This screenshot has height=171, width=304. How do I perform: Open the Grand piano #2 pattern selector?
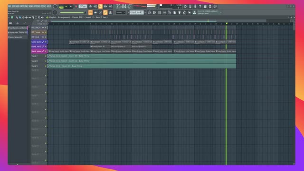[x=136, y=13]
